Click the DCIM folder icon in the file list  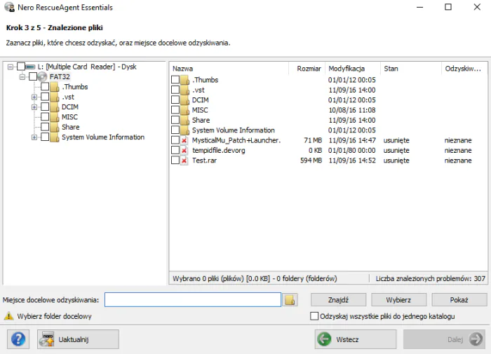184,100
